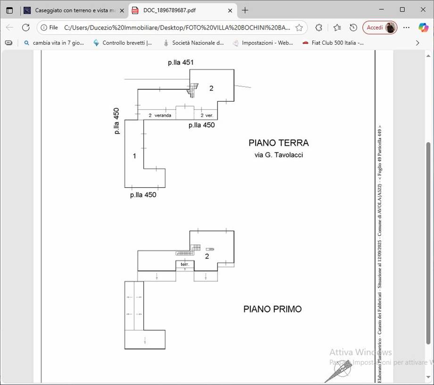Open the browser History icon
Viewport: 434px width, 385px height.
click(x=353, y=27)
